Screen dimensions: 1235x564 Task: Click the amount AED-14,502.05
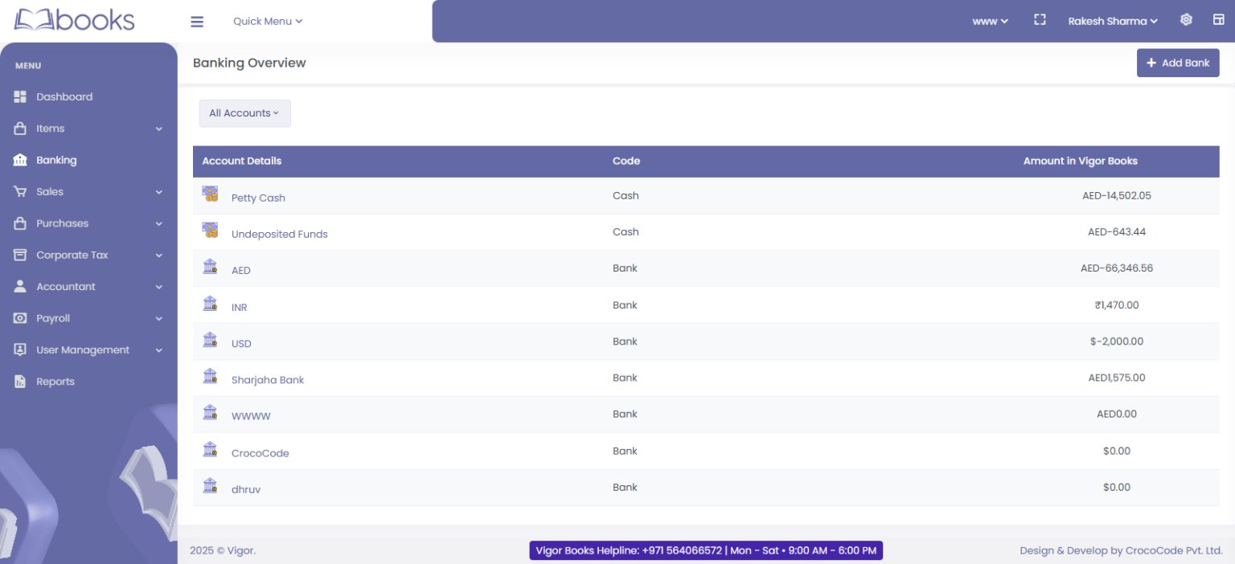coord(1117,195)
